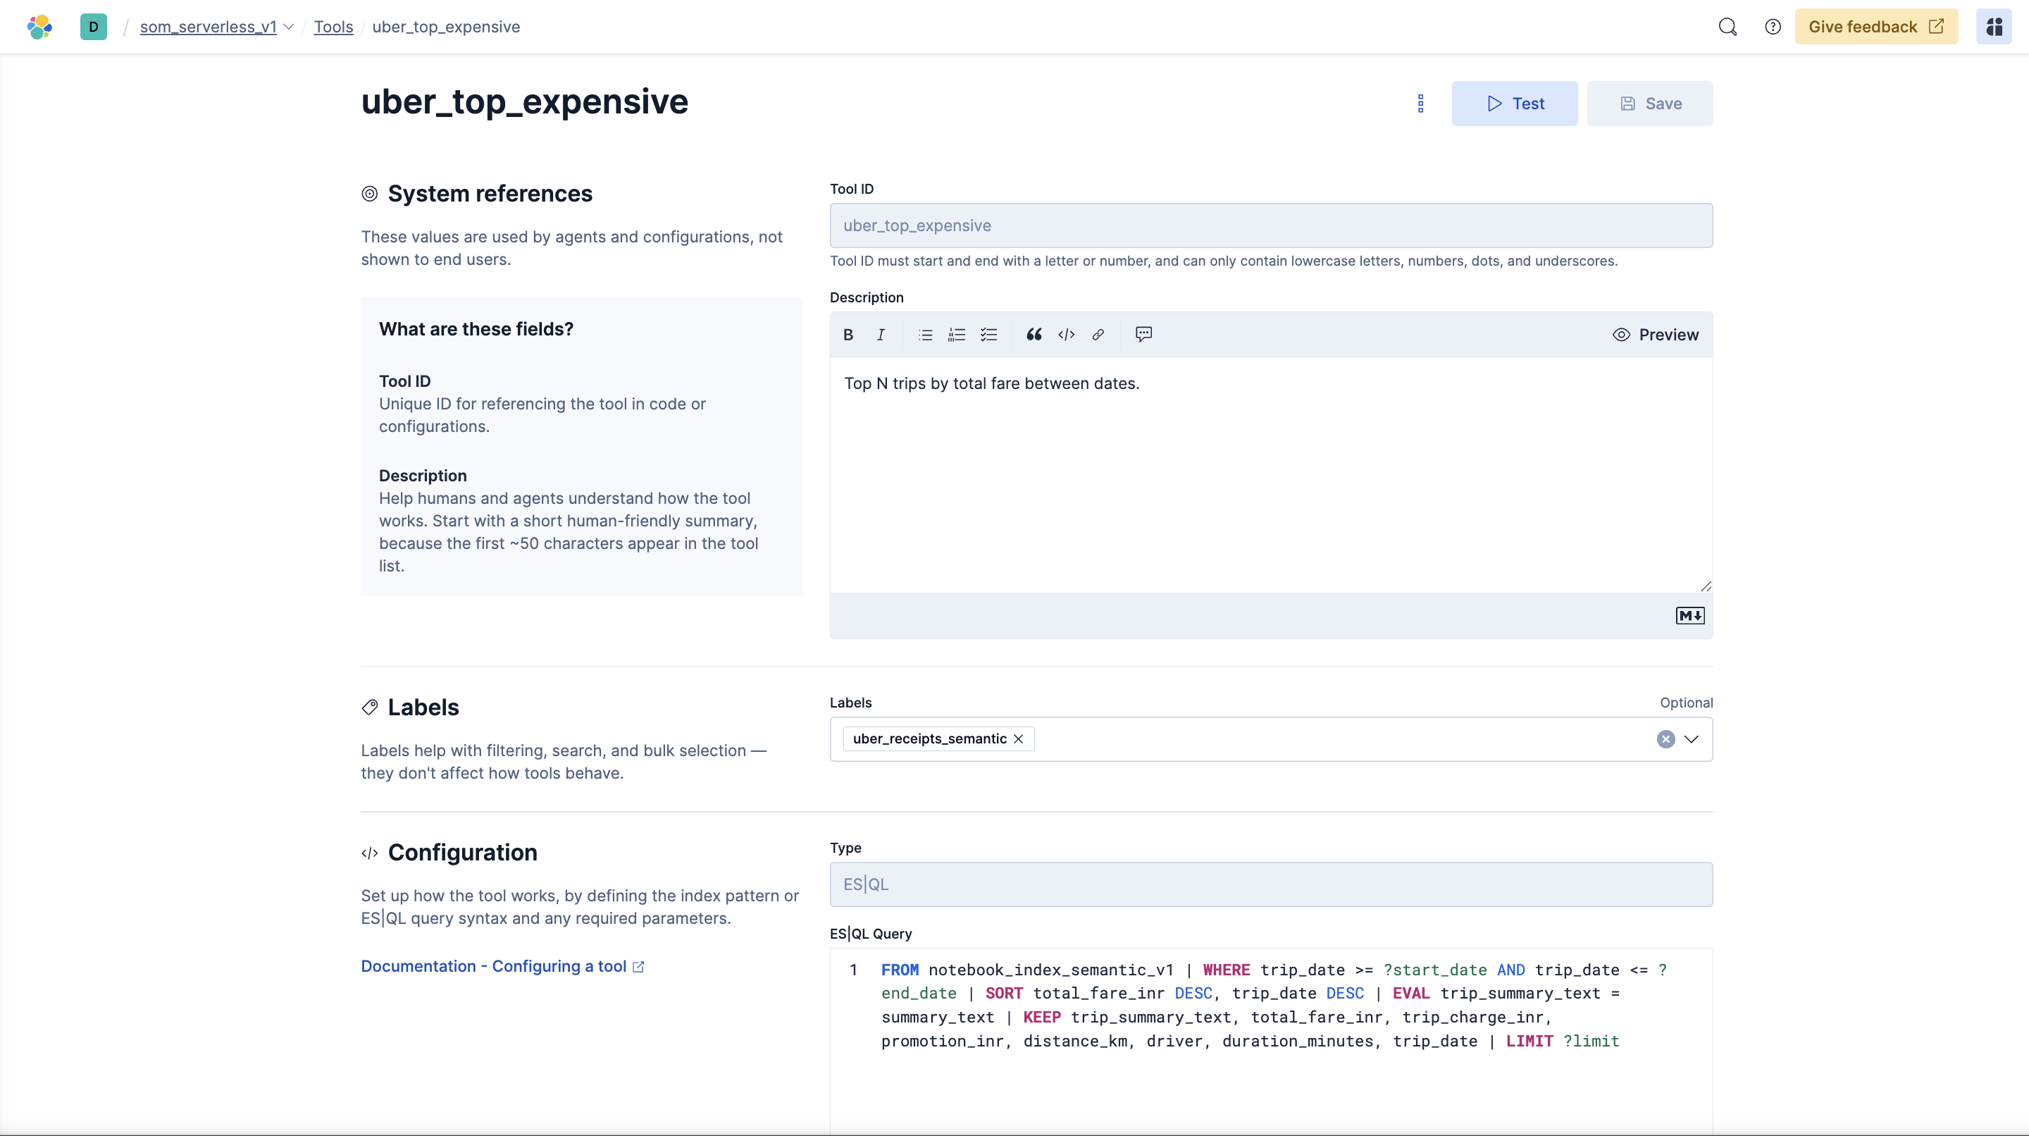Expand the Labels dropdown
The image size is (2029, 1136).
click(1691, 739)
